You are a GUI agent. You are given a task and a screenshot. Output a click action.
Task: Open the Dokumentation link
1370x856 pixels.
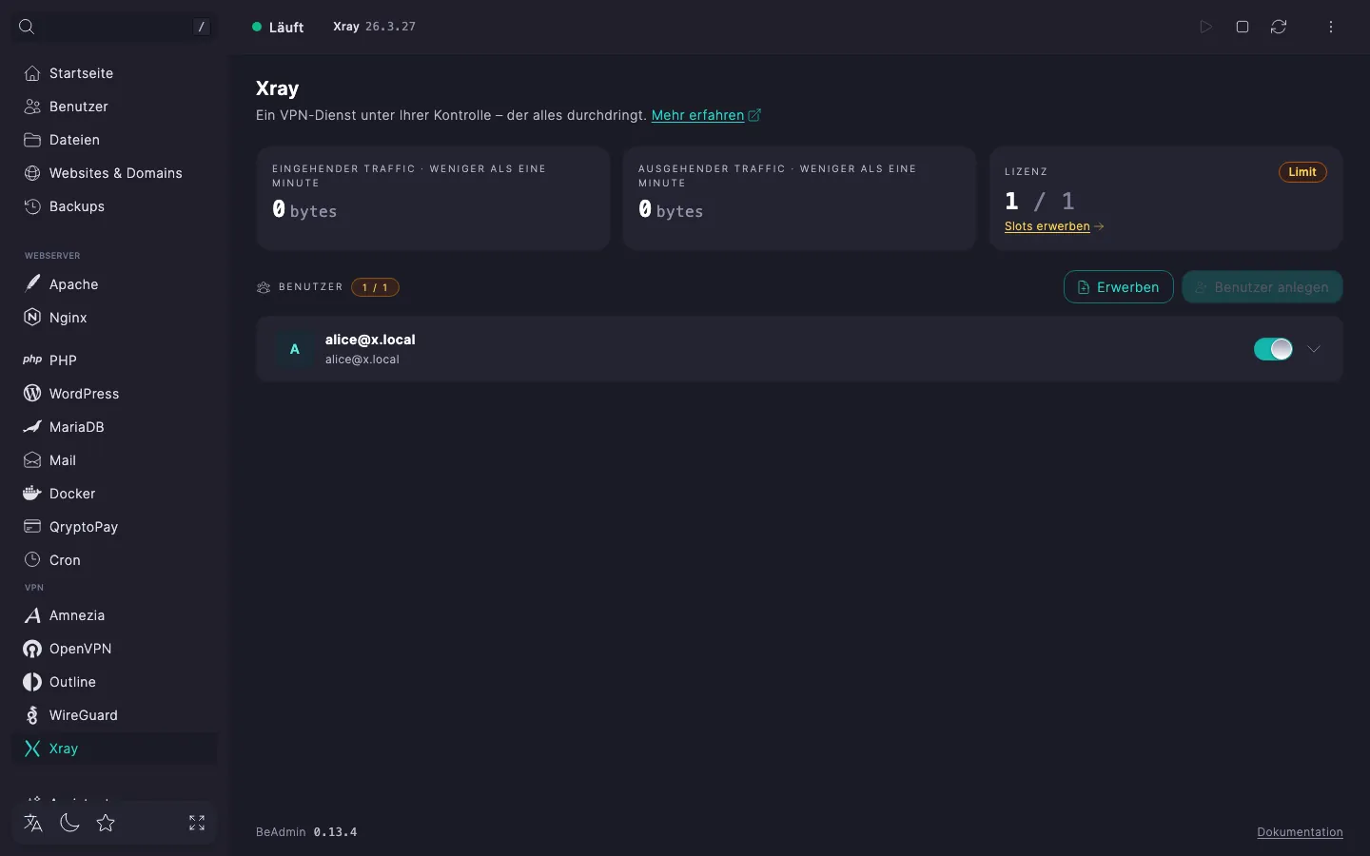[1300, 832]
